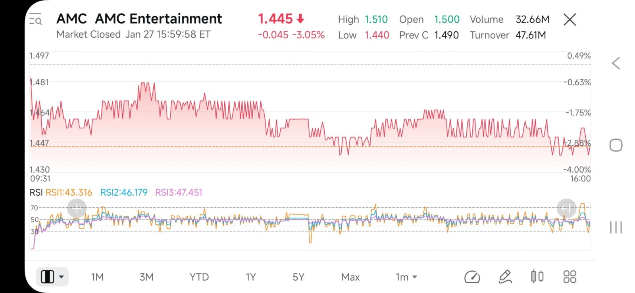Select the Max time range
The image size is (635, 293).
[x=350, y=277]
